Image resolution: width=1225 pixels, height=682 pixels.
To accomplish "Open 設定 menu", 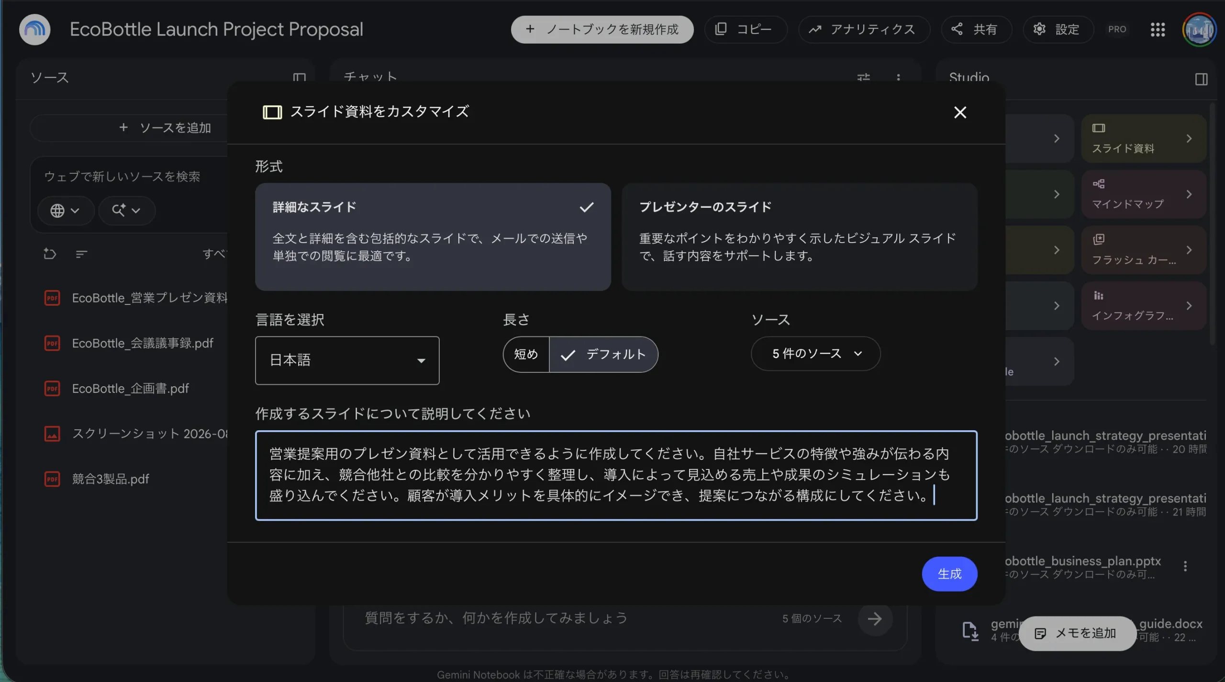I will pyautogui.click(x=1058, y=30).
